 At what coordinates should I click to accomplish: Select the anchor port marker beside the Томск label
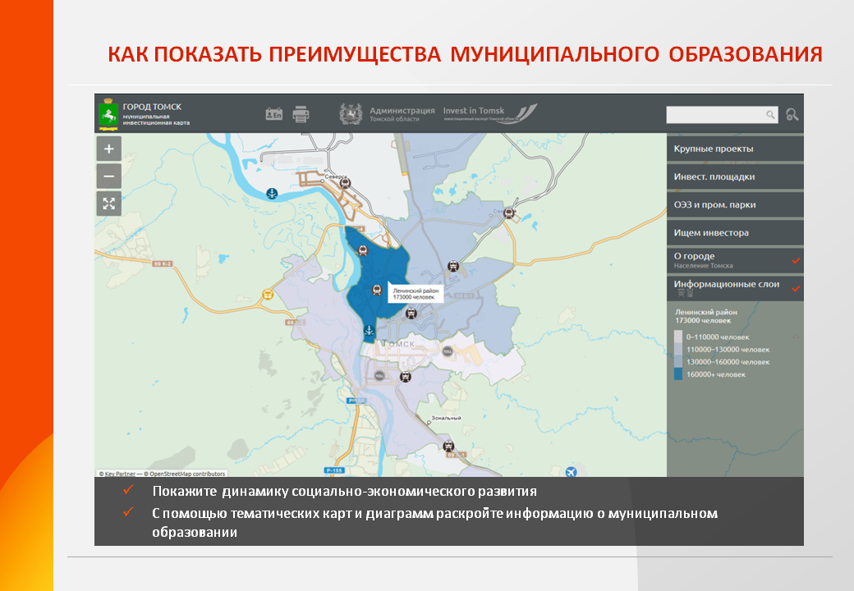pos(369,330)
